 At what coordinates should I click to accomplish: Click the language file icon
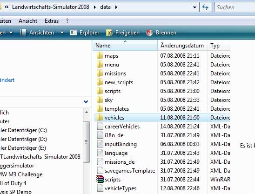click(100, 153)
